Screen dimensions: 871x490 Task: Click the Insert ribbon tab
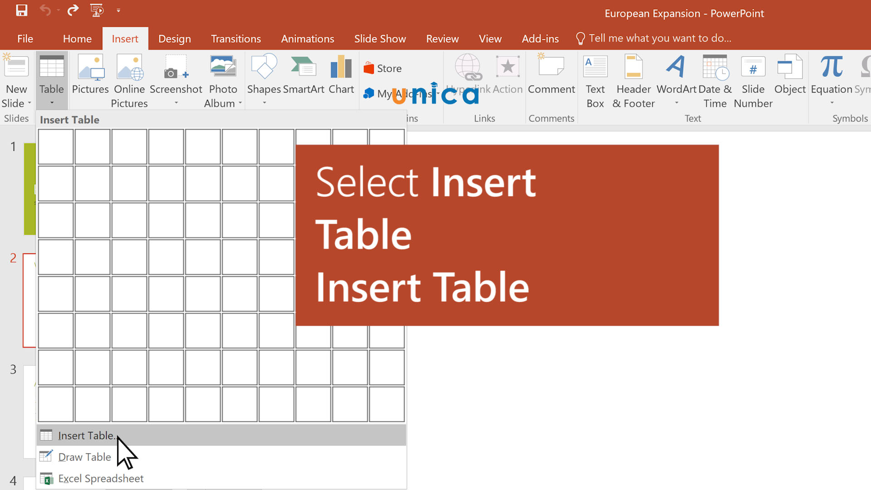(x=125, y=38)
